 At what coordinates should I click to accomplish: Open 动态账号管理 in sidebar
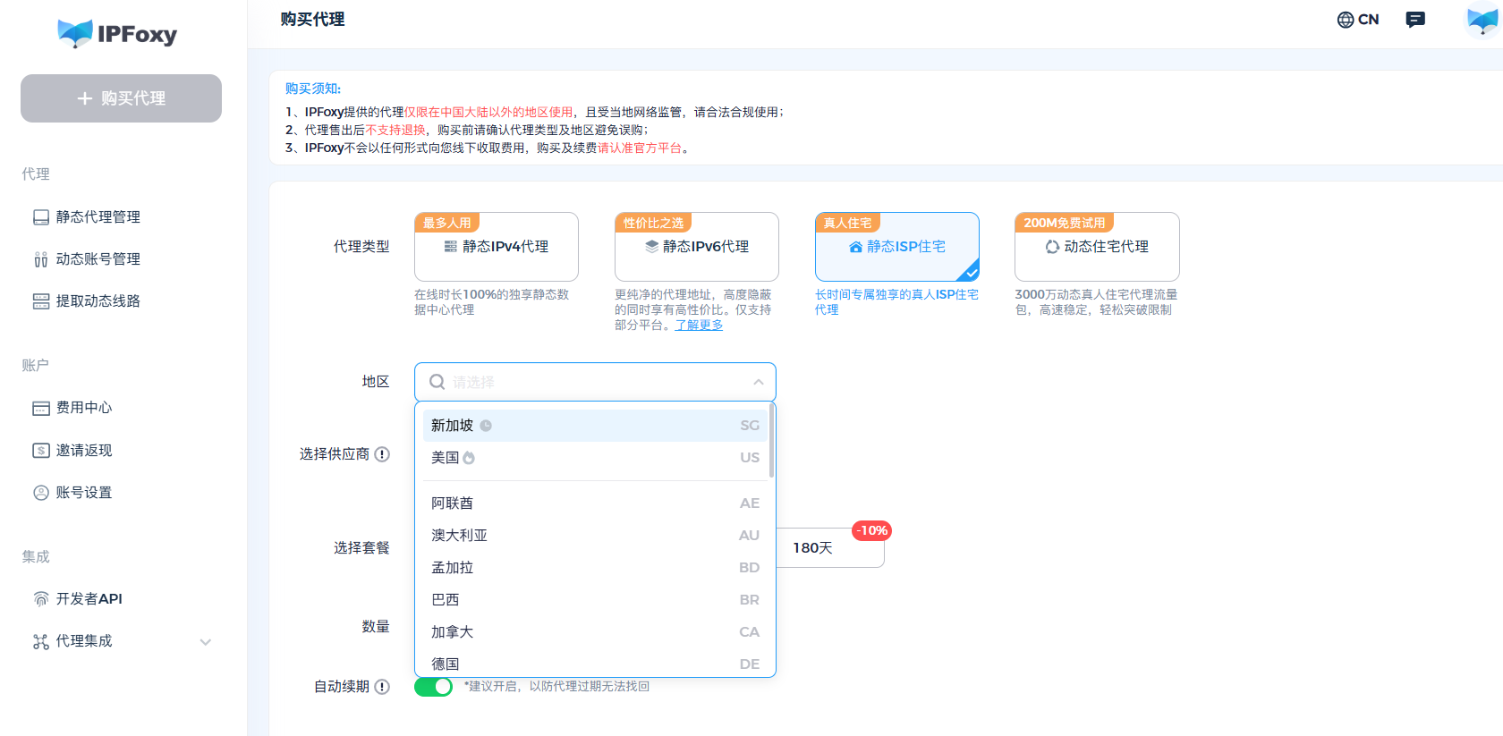point(98,259)
